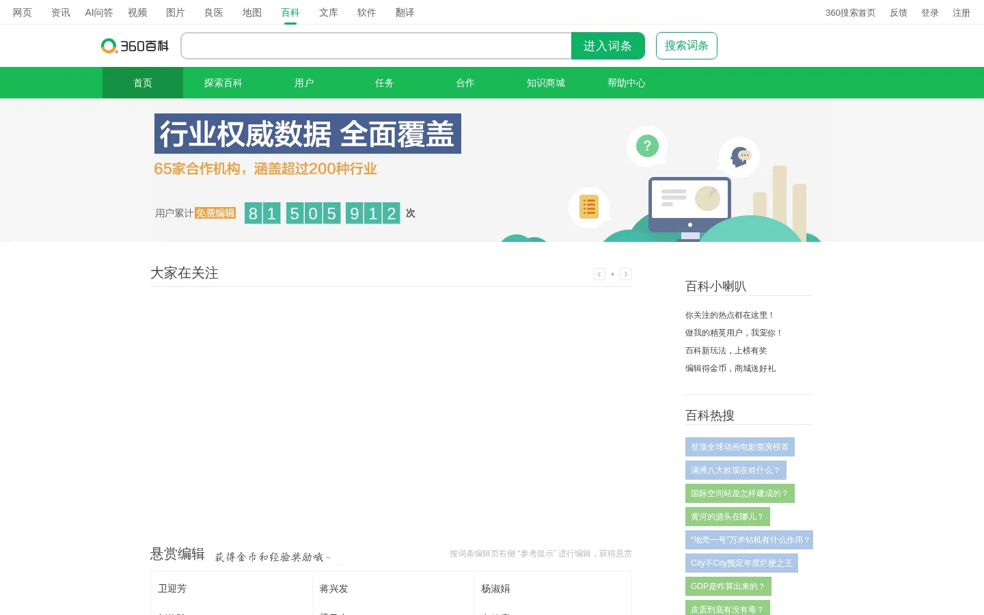Open 用户 navigation item
The height and width of the screenshot is (615, 984).
click(x=304, y=83)
